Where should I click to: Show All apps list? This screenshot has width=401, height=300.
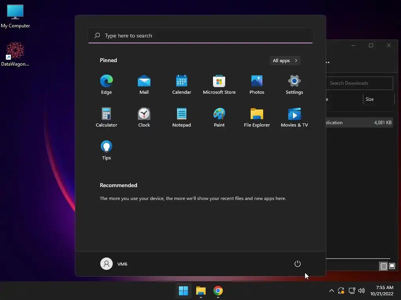(285, 61)
